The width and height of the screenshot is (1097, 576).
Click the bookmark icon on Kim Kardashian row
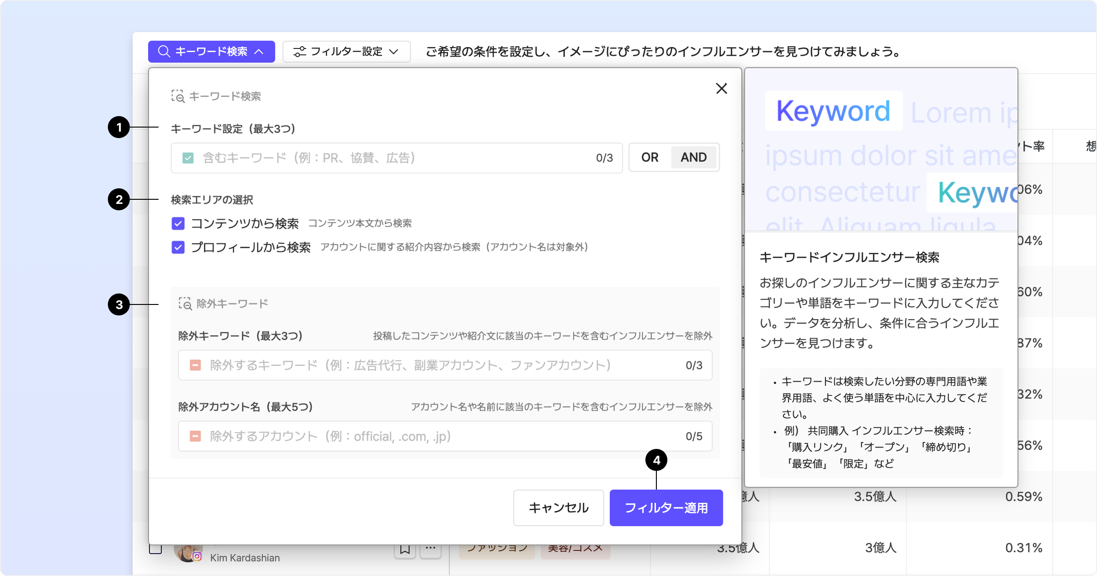(405, 549)
